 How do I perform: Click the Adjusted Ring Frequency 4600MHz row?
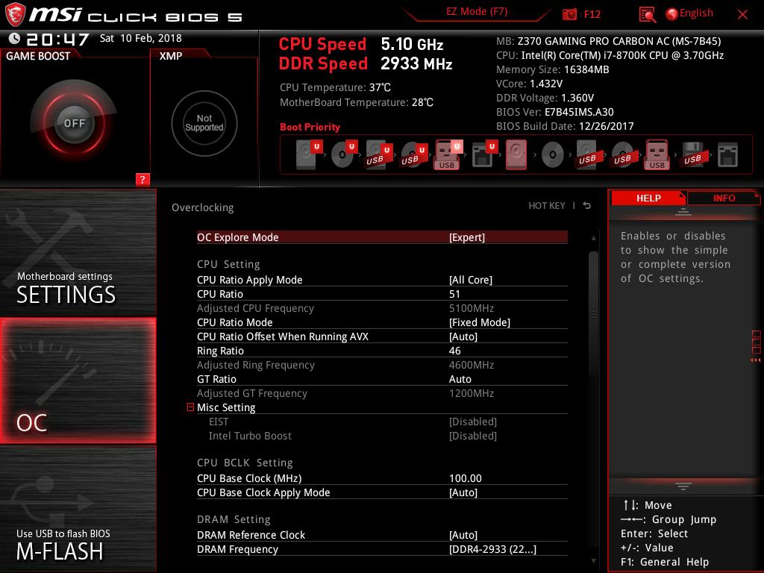[x=382, y=364]
